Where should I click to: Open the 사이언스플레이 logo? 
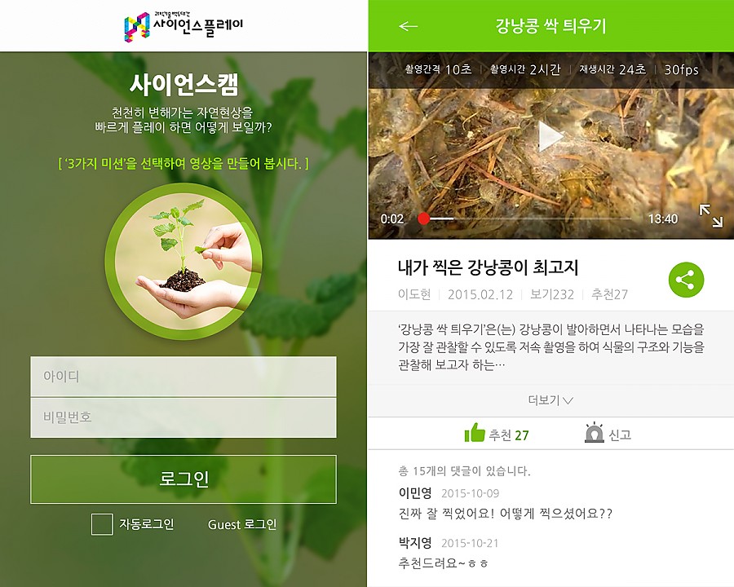pos(183,26)
